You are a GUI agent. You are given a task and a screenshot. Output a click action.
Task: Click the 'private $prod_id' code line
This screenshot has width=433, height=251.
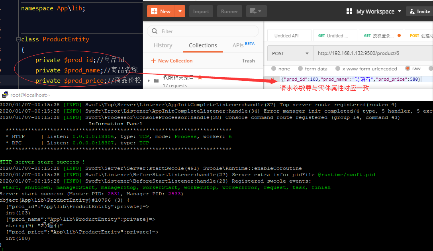pyautogui.click(x=80, y=60)
